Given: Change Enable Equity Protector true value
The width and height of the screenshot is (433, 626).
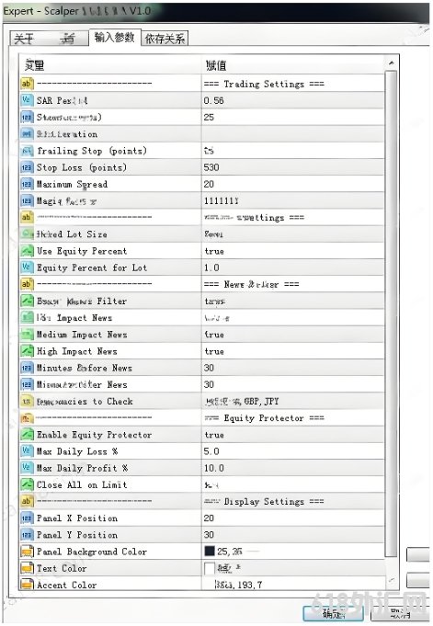Looking at the screenshot, I should [x=292, y=435].
